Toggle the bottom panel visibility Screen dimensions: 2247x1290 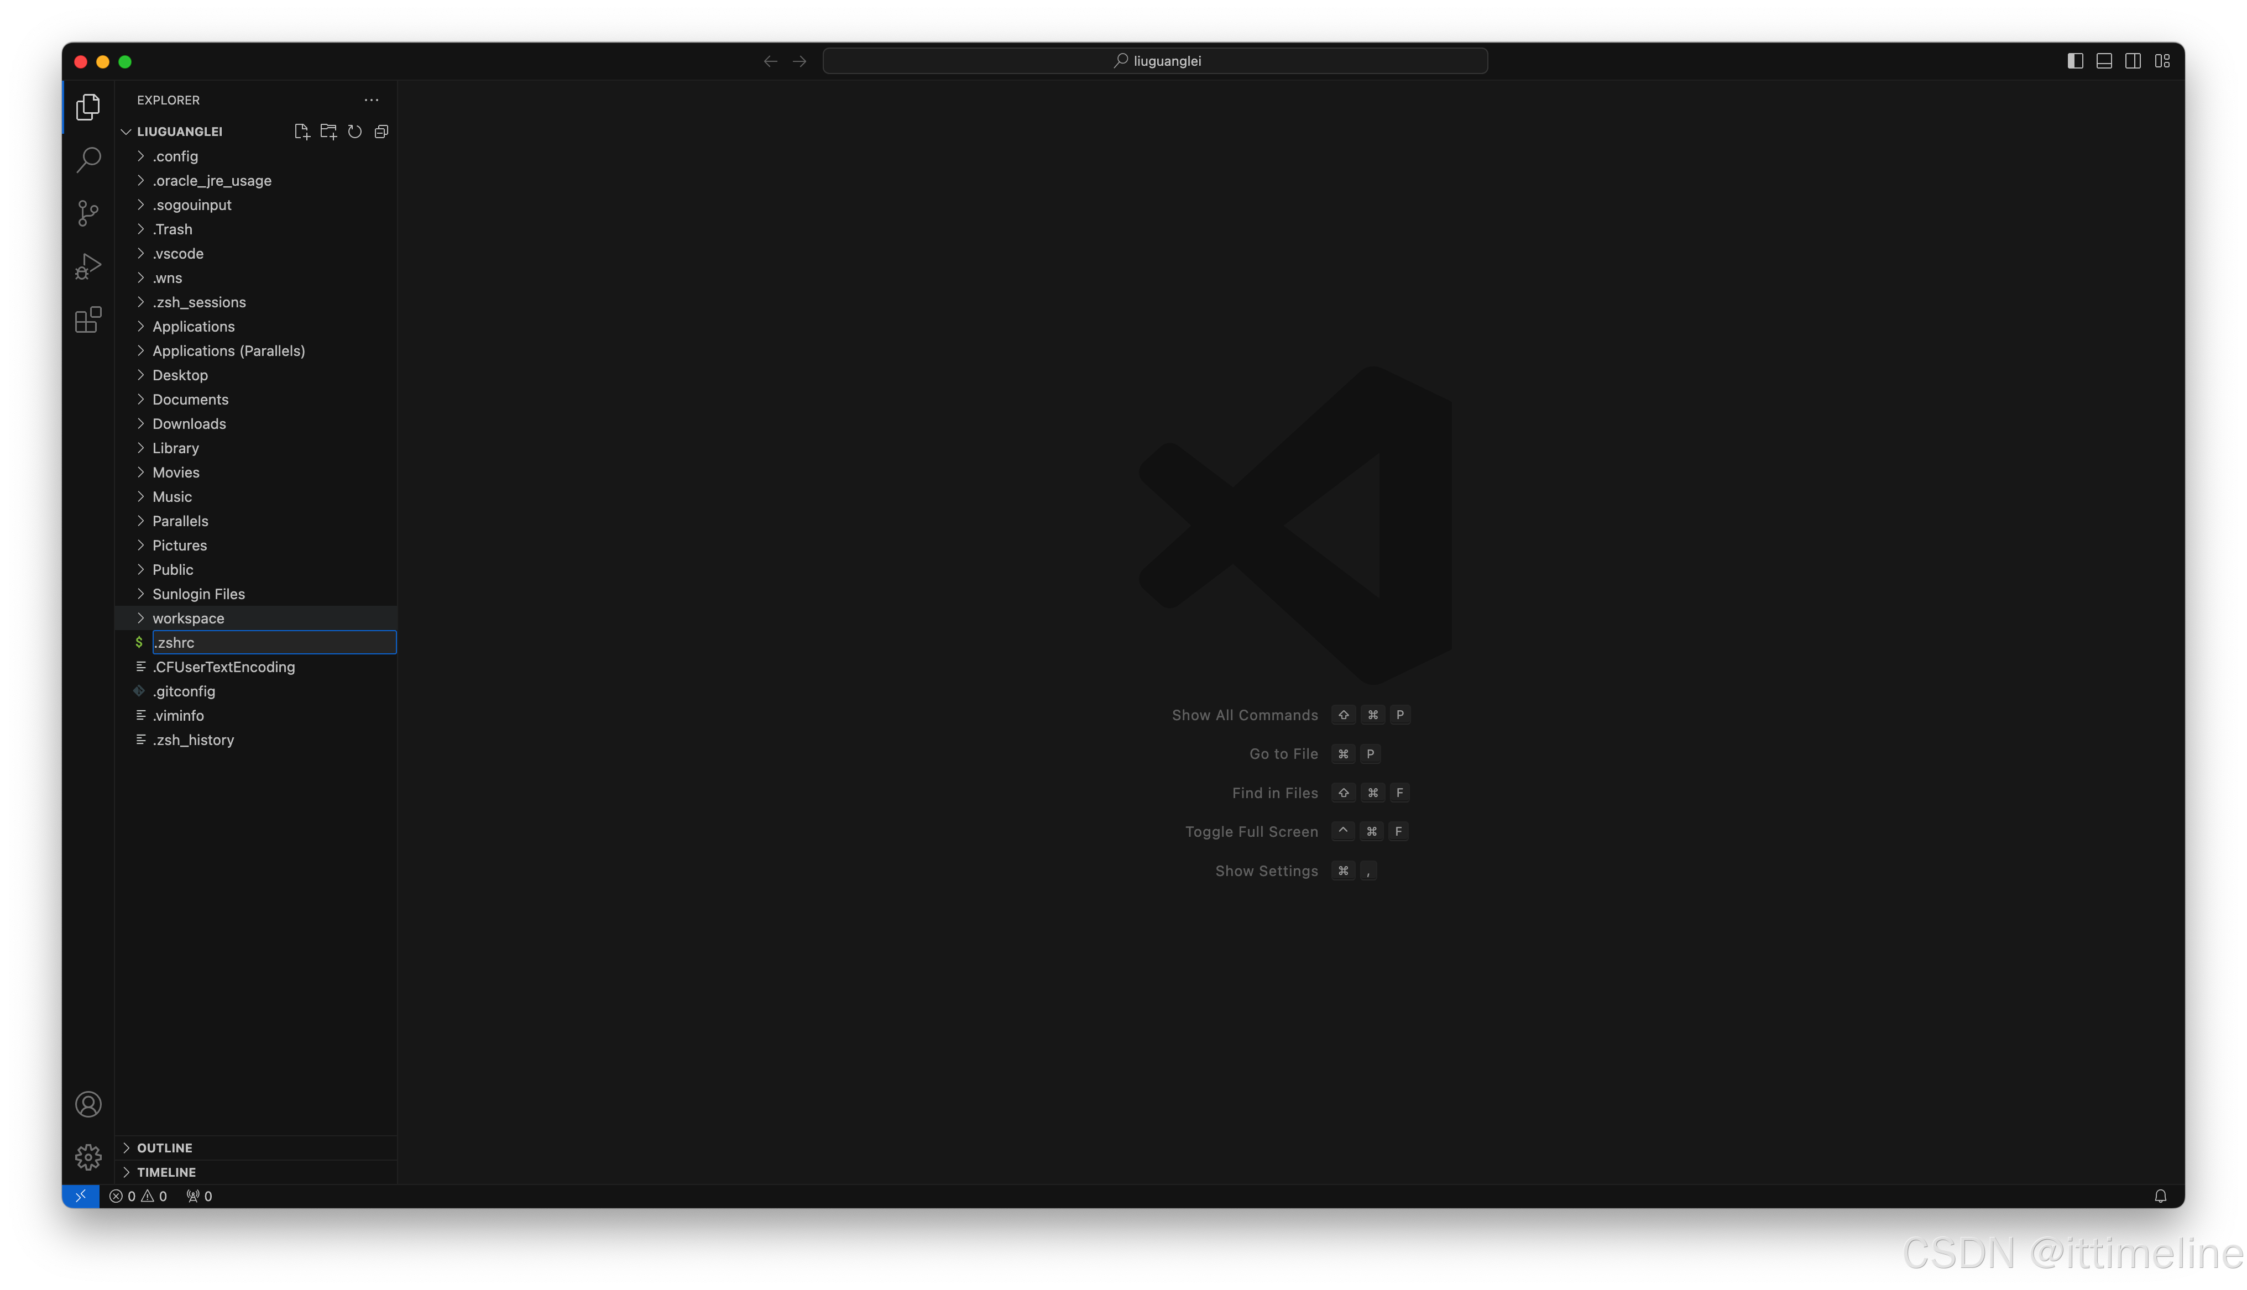pyautogui.click(x=2104, y=61)
